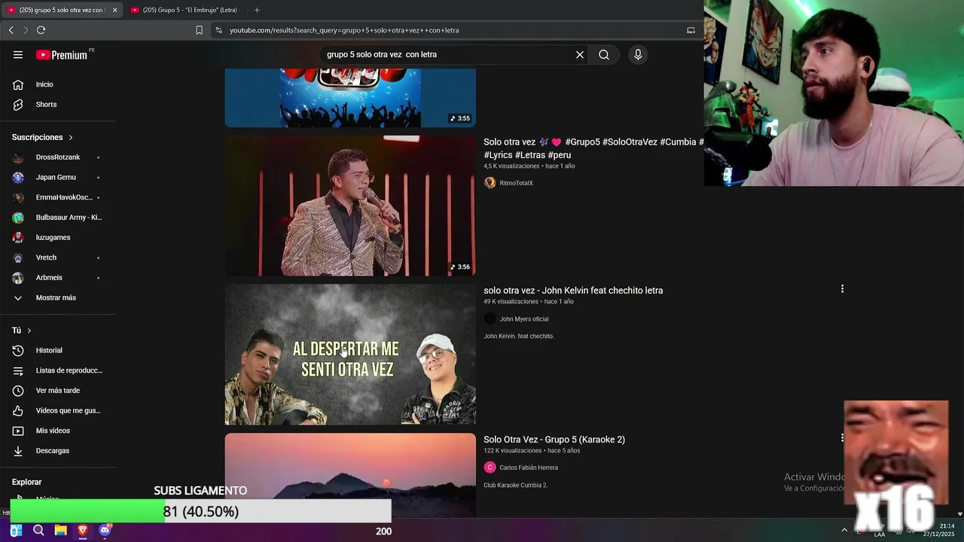Open the YouTube hamburger guide menu
This screenshot has width=964, height=542.
pyautogui.click(x=18, y=55)
